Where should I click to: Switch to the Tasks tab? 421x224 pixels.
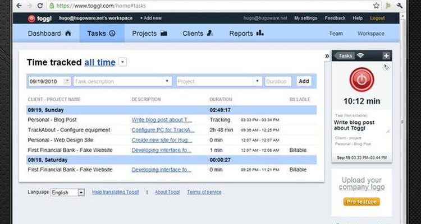tap(101, 34)
